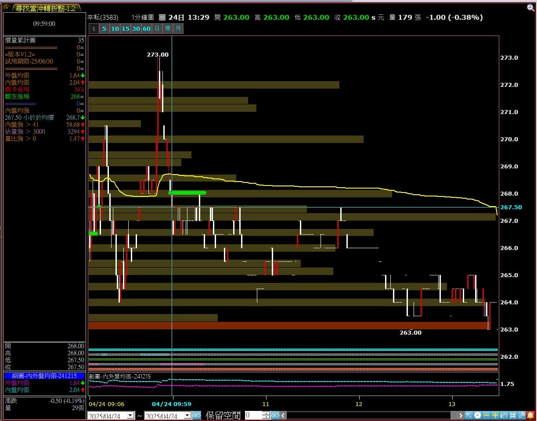Zoom out using the yellow minus icon
This screenshot has width=537, height=421.
[487, 415]
